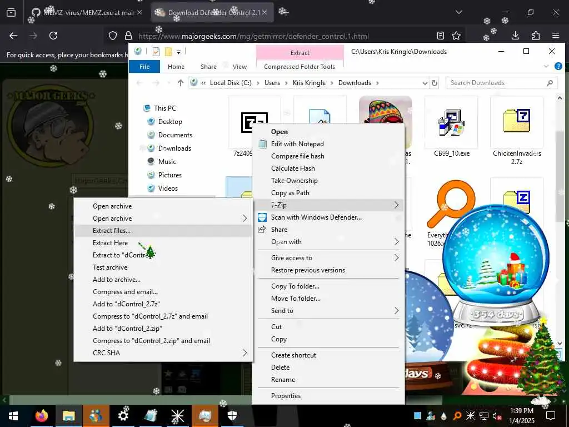Click the muted volume tray icon
569x427 pixels.
[x=497, y=416]
